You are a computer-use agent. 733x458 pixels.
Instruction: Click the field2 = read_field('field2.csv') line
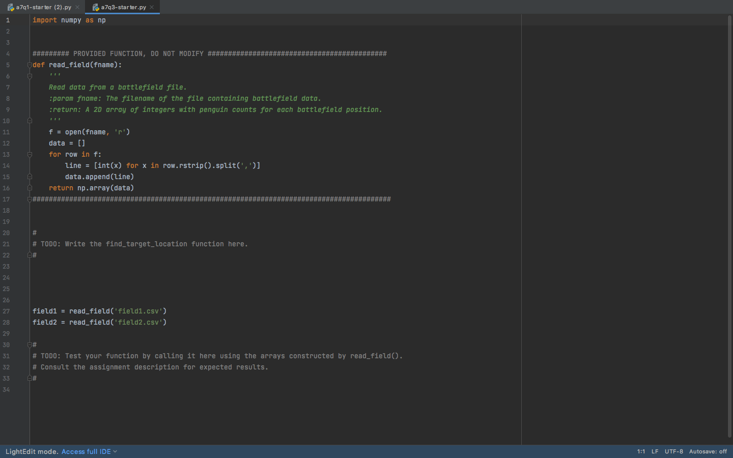point(100,323)
